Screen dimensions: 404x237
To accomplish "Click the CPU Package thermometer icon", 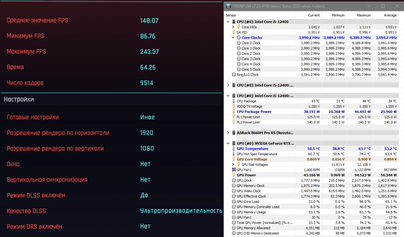I will 234,101.
